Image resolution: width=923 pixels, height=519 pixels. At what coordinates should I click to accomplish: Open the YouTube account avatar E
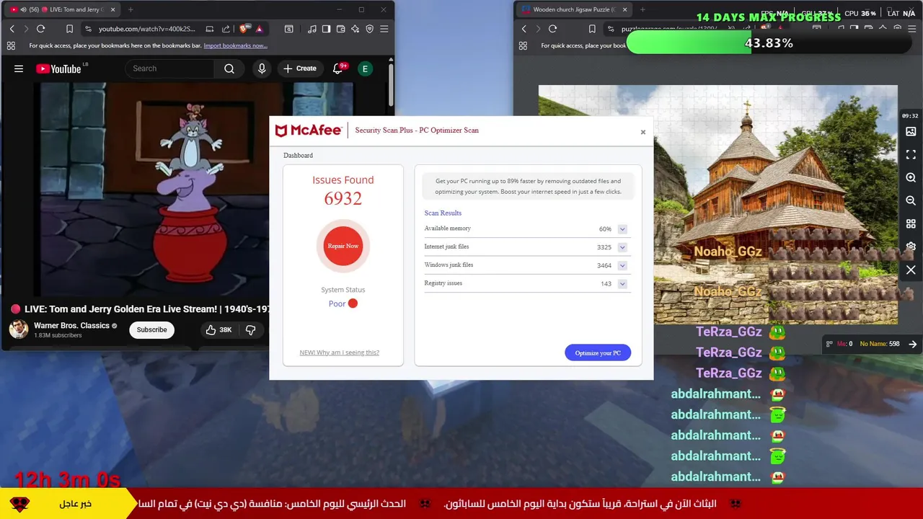(x=365, y=68)
